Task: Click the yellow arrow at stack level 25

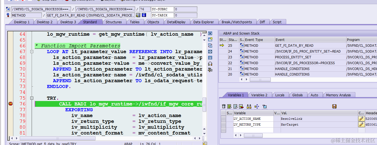Action: [222, 45]
